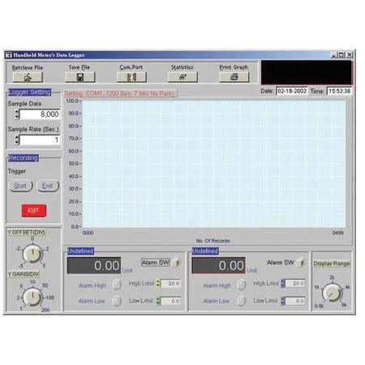Toggle the right channel Alarm SW switch

point(300,262)
